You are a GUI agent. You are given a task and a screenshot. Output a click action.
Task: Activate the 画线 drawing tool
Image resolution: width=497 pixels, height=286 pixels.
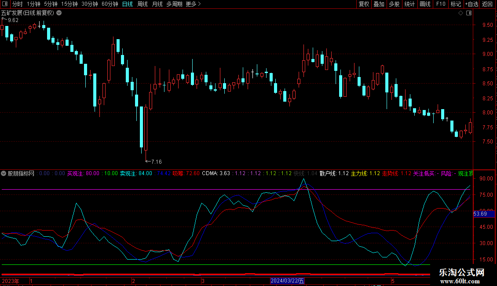(x=425, y=4)
